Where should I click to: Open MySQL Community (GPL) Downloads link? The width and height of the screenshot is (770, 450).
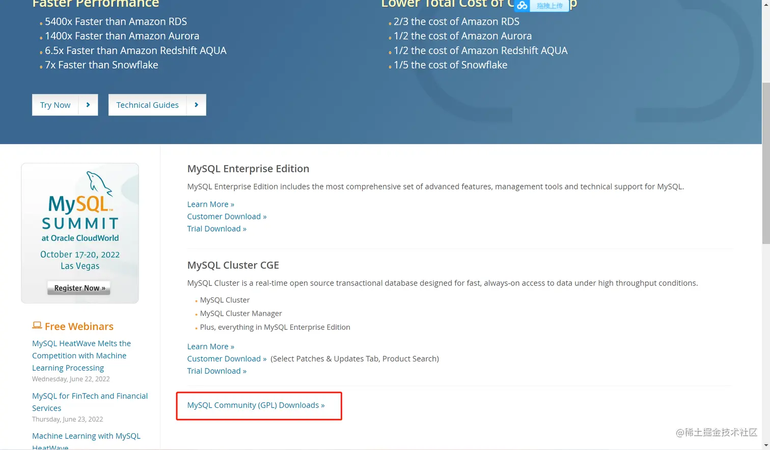click(x=256, y=405)
